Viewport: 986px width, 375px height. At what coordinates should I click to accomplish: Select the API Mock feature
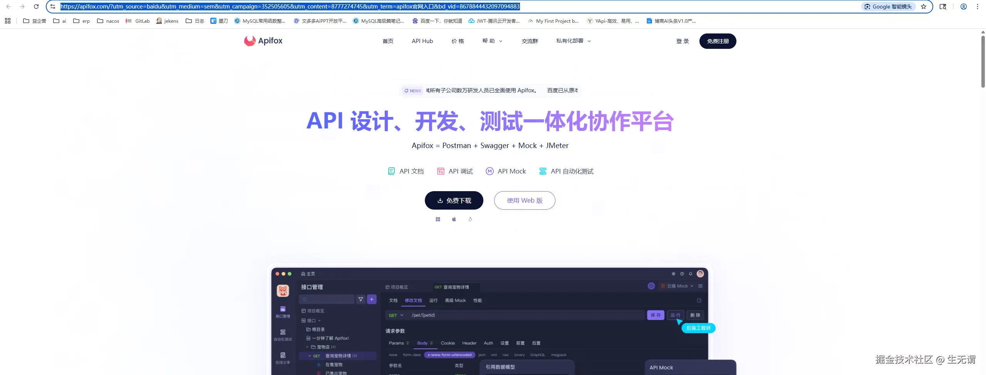(506, 171)
